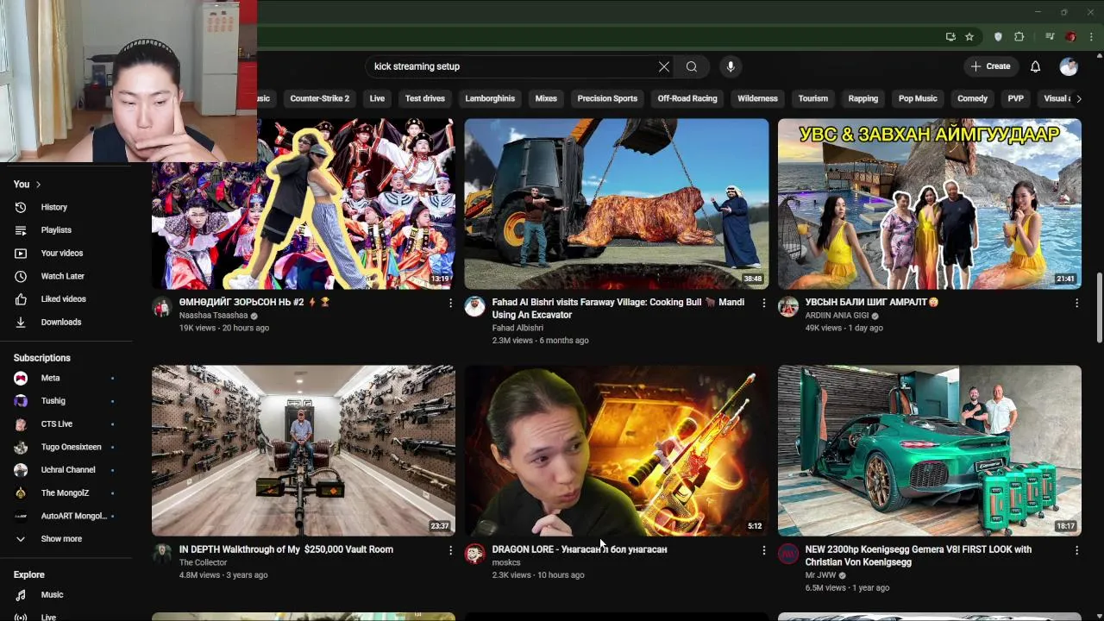Screen dimensions: 1104x621
Task: Open the shield extension icon
Action: pyautogui.click(x=998, y=37)
